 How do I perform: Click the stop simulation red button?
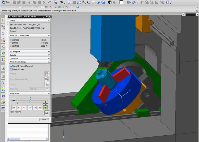[45, 108]
